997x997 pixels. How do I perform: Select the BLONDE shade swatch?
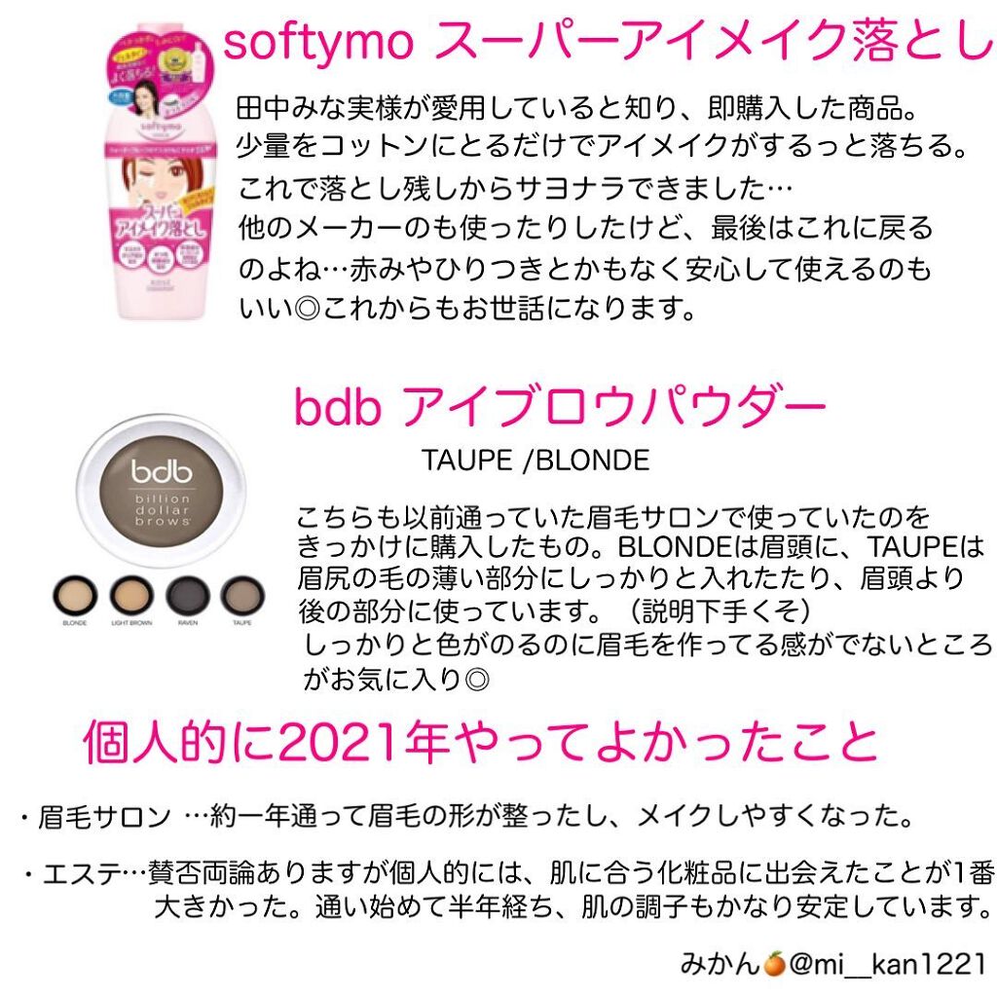[x=75, y=595]
